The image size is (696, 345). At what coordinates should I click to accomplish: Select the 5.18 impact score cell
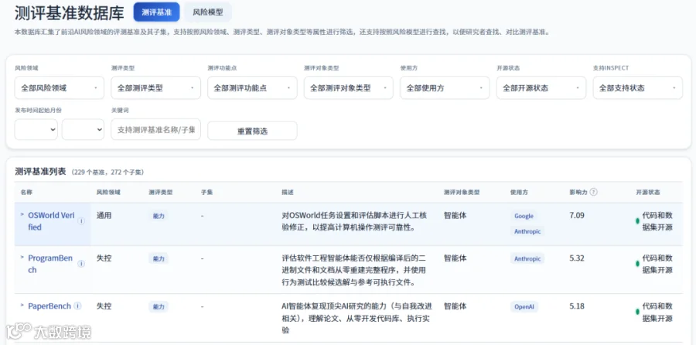[577, 306]
